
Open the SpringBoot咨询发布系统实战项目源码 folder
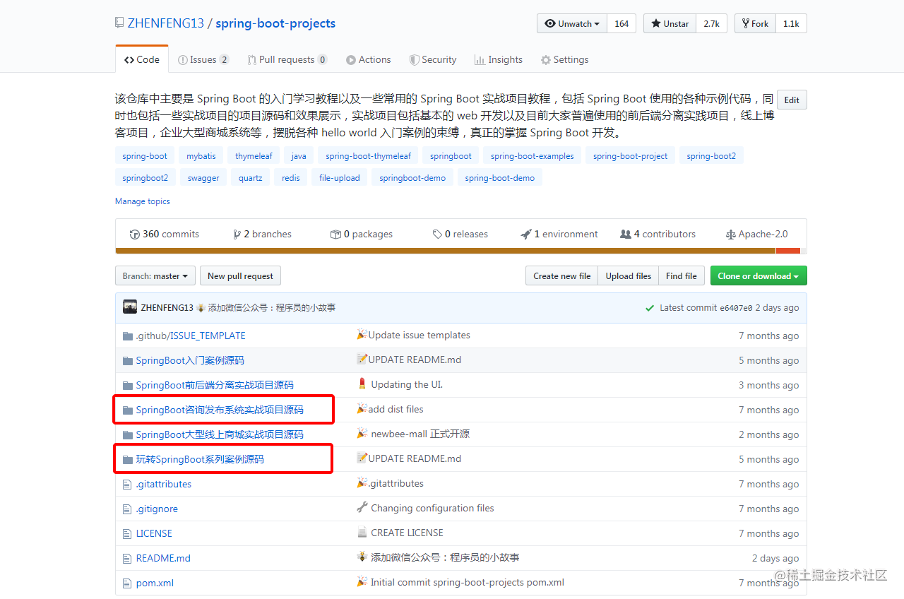[220, 410]
